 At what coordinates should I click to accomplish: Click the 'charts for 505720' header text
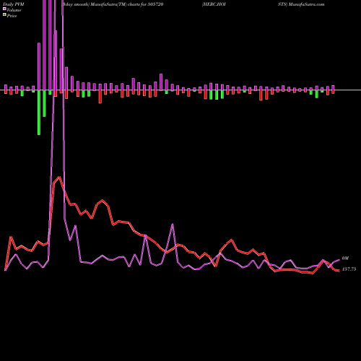click(145, 4)
